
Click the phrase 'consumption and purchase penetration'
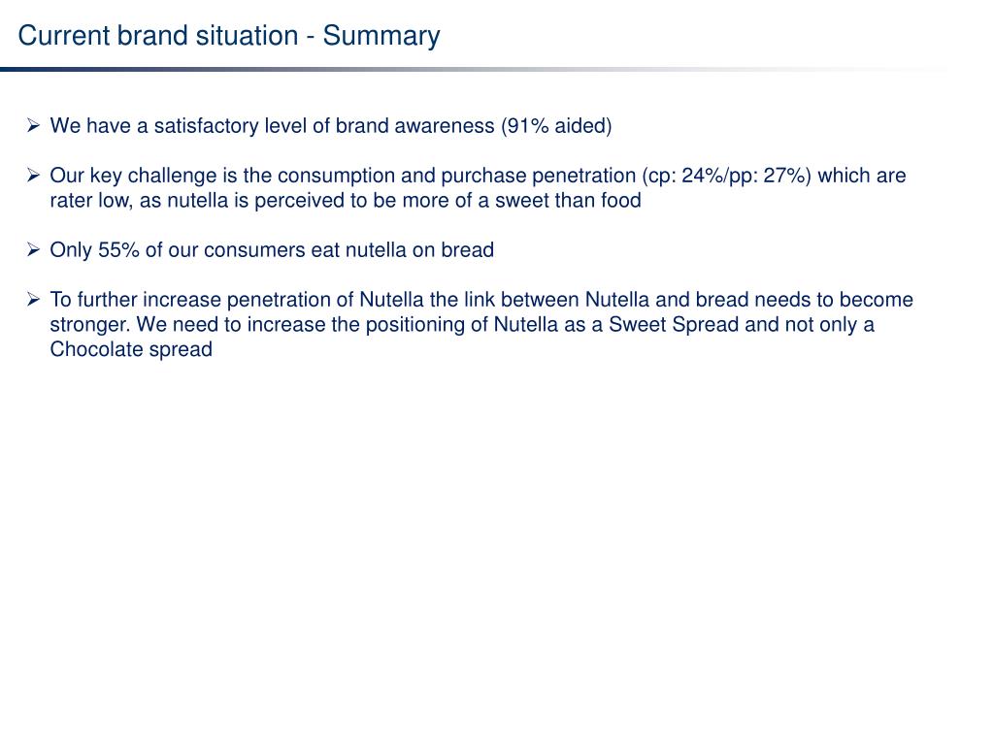pyautogui.click(x=456, y=176)
